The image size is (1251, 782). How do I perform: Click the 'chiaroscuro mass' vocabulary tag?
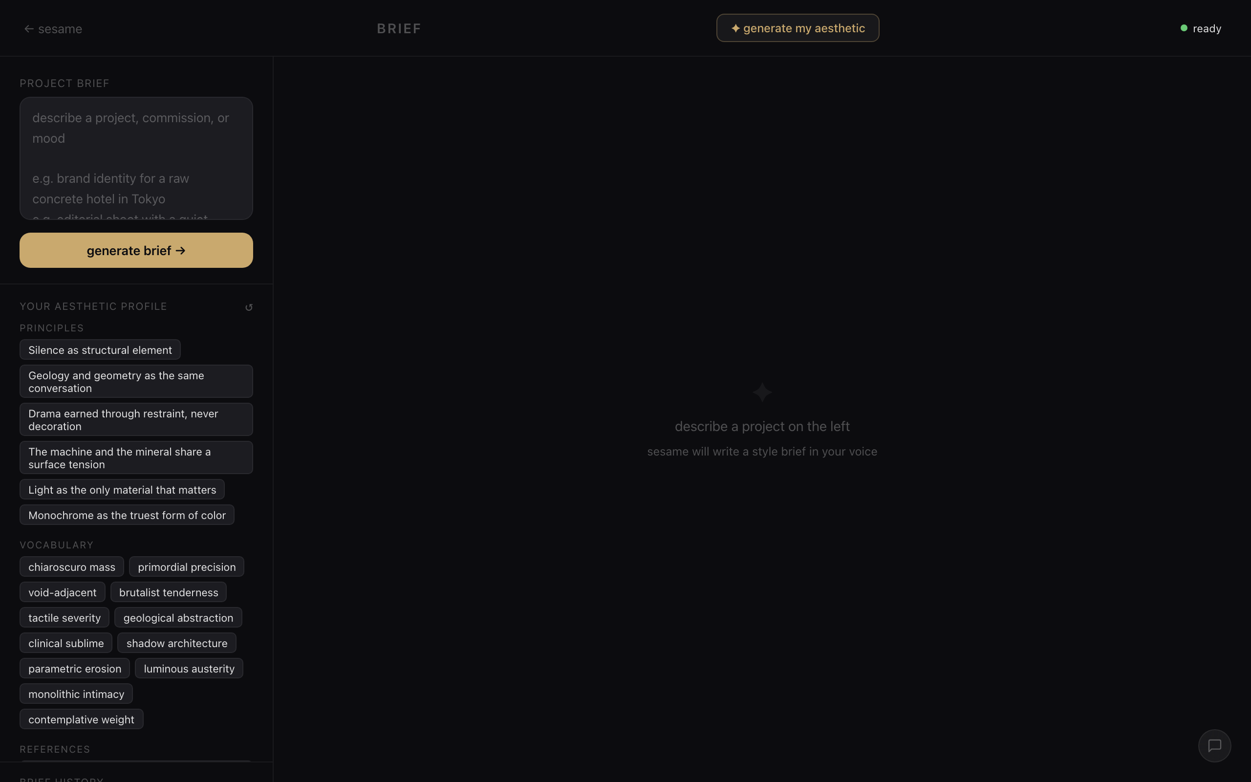[72, 567]
